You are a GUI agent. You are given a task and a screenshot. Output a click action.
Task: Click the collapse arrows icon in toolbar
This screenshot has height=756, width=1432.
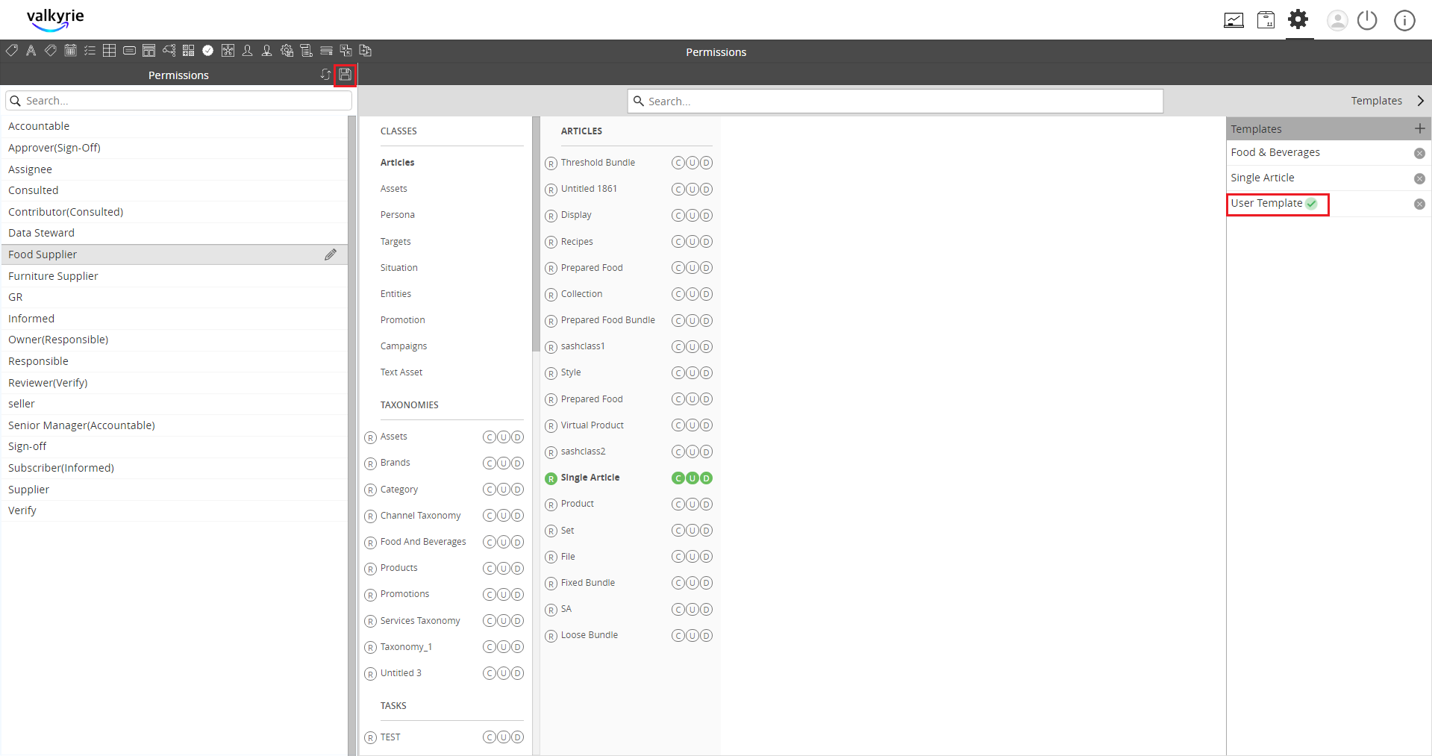click(346, 51)
